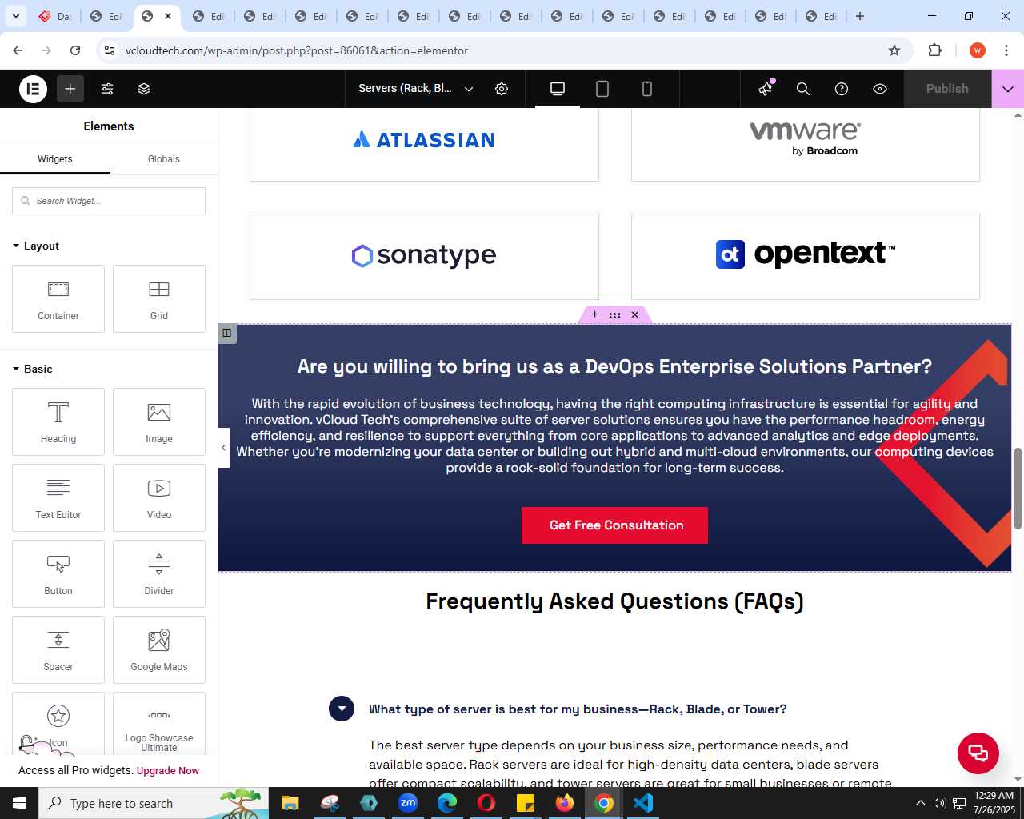
Task: Select the Widgets tab
Action: (x=55, y=159)
